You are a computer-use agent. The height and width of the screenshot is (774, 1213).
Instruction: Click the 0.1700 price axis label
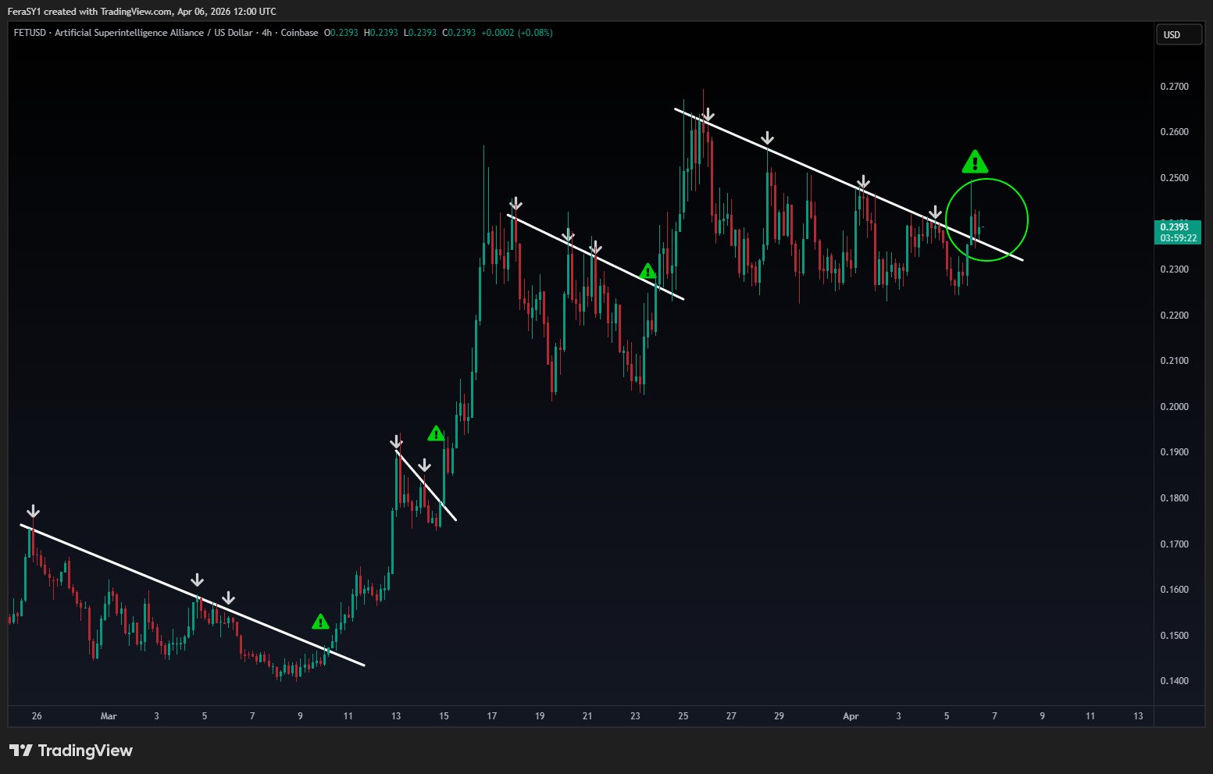1175,544
